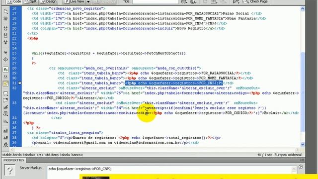
Task: Click the "Excluir" link text on line 33
Action: (x=272, y=113)
